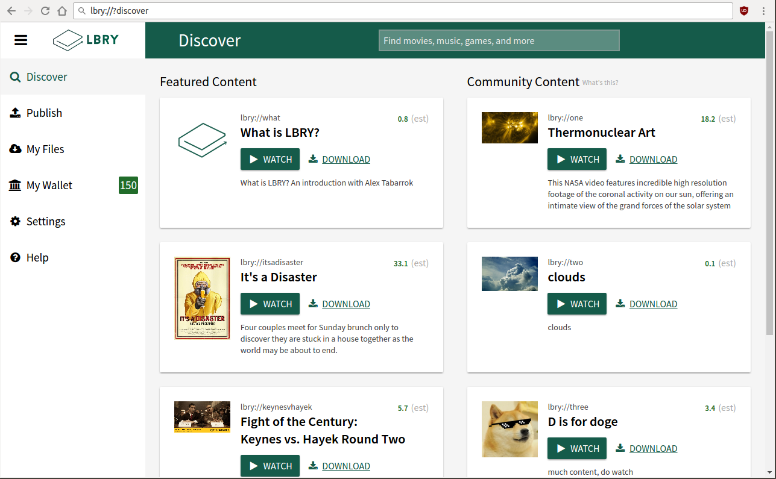The height and width of the screenshot is (479, 776).
Task: Open the Help page in sidebar
Action: (37, 258)
